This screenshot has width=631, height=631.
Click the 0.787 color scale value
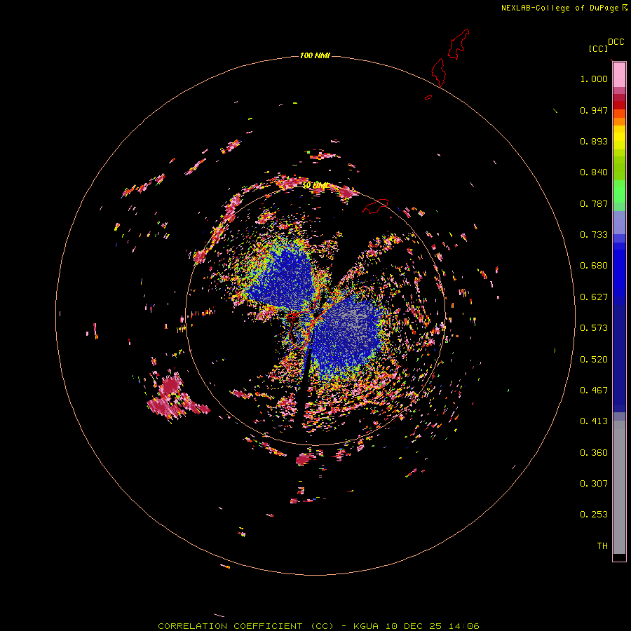pyautogui.click(x=594, y=203)
